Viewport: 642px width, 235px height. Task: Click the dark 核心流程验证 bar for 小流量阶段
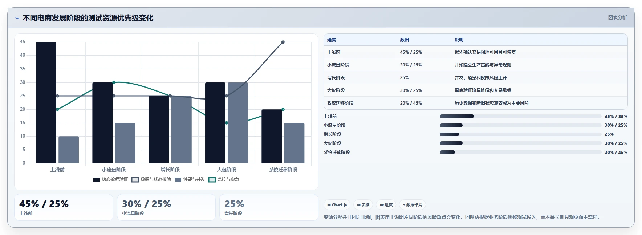pos(102,123)
